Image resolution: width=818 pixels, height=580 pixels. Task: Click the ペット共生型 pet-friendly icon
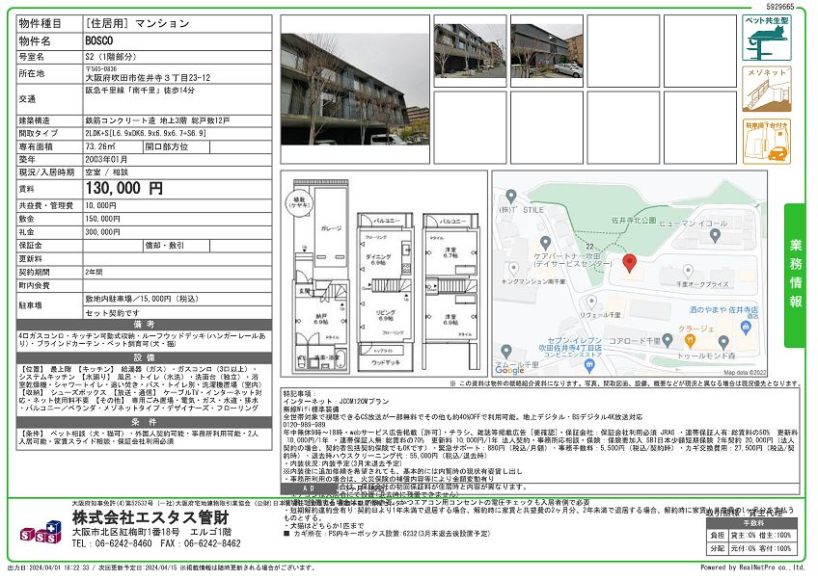pos(766,38)
